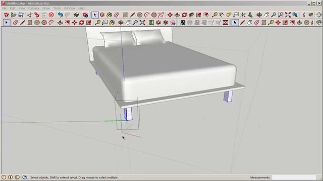Go to Previous camera view
This screenshot has height=181, width=323.
coord(295,15)
